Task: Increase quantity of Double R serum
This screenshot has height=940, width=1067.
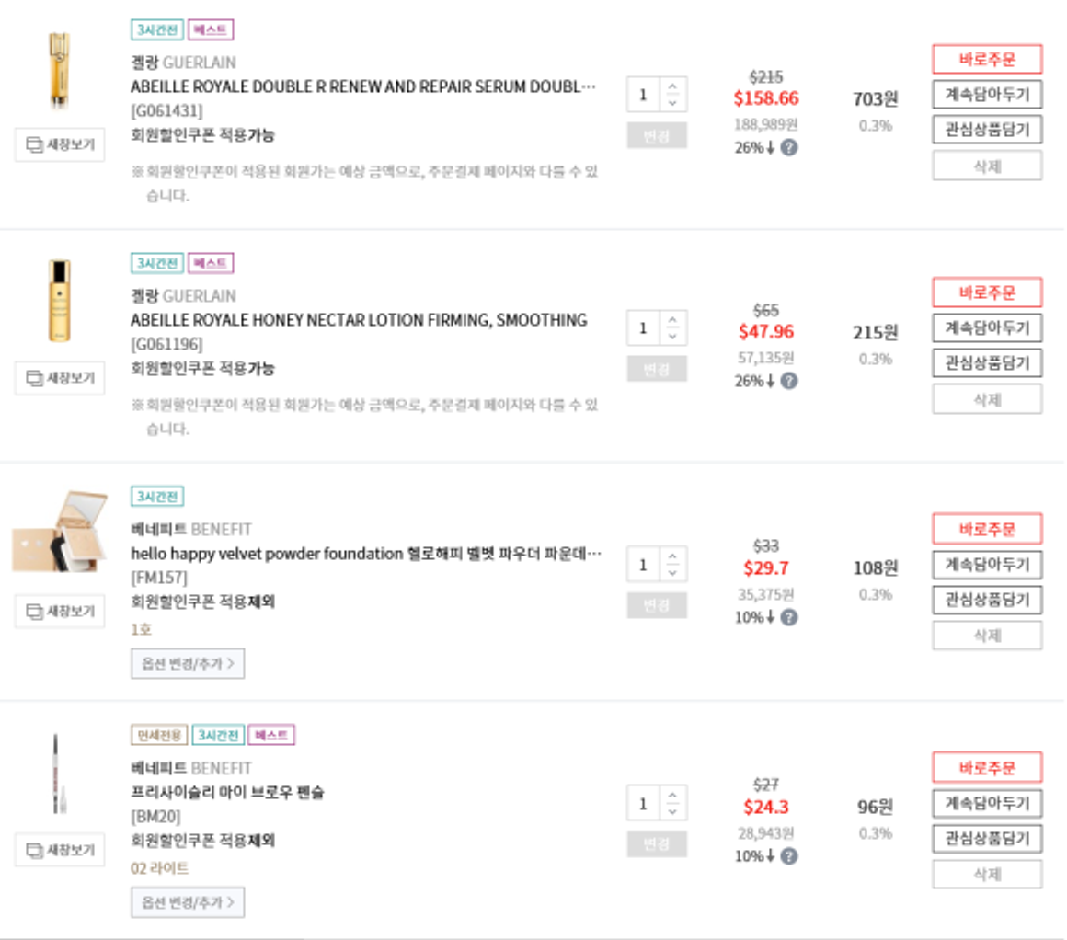Action: (x=673, y=86)
